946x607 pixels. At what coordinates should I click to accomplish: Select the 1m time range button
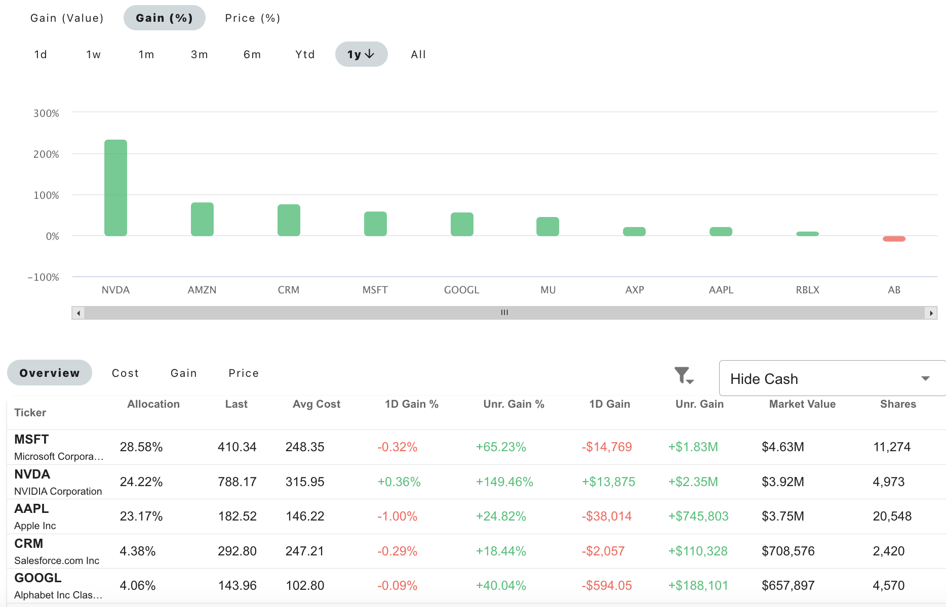[x=146, y=54]
